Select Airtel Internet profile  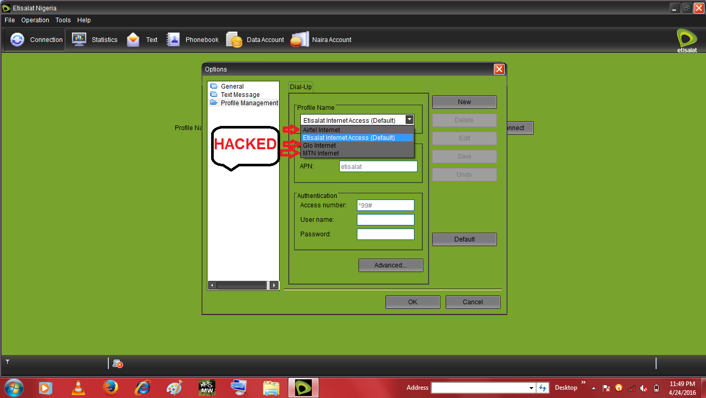click(357, 130)
